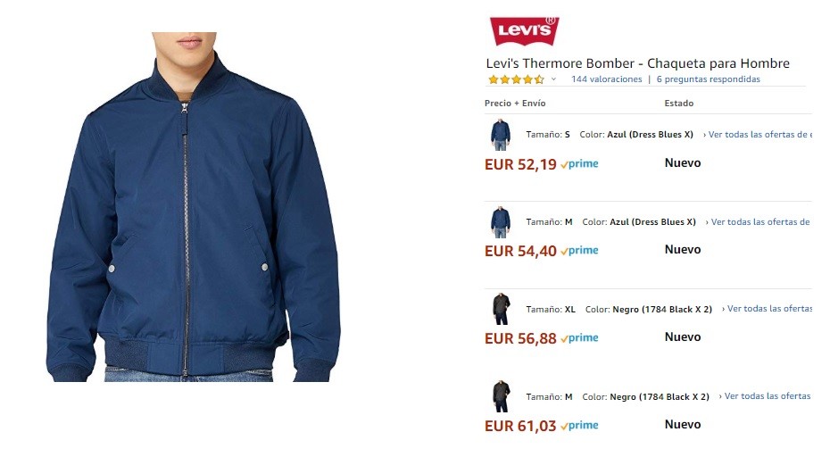The height and width of the screenshot is (457, 830).
Task: Click the Prime badge beside EUR 61,03
Action: pos(579,425)
